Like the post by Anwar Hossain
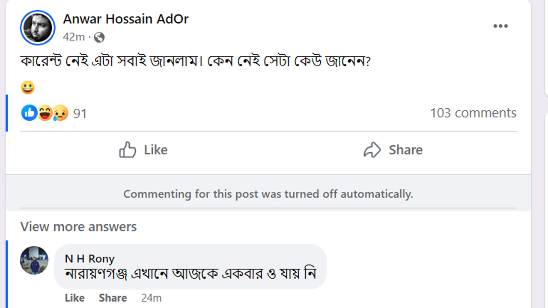 coord(143,150)
